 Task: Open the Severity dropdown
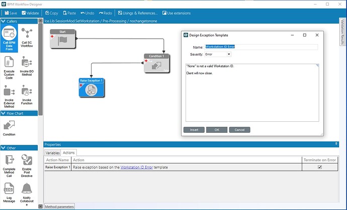tap(218, 54)
